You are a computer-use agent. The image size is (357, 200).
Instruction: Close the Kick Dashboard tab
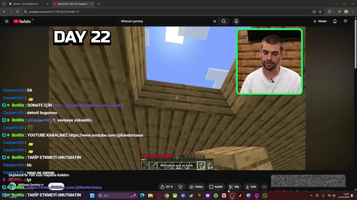pyautogui.click(x=47, y=4)
